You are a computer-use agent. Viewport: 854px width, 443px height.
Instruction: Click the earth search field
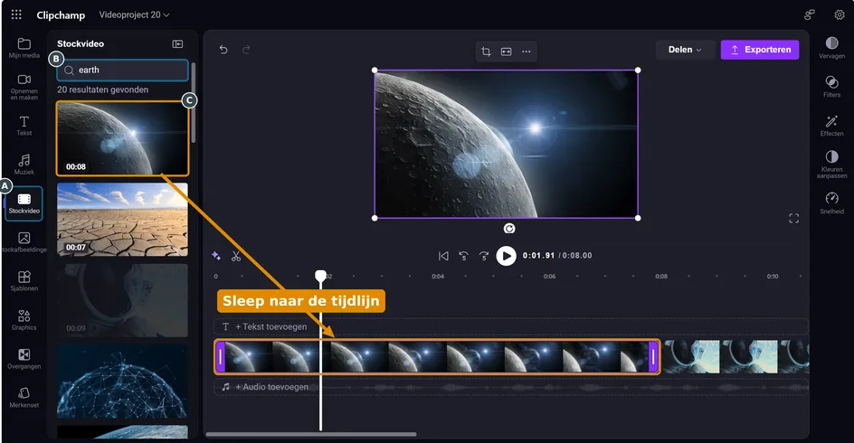tap(122, 71)
